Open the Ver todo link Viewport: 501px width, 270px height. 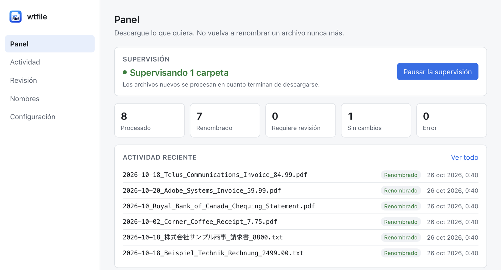(x=464, y=157)
